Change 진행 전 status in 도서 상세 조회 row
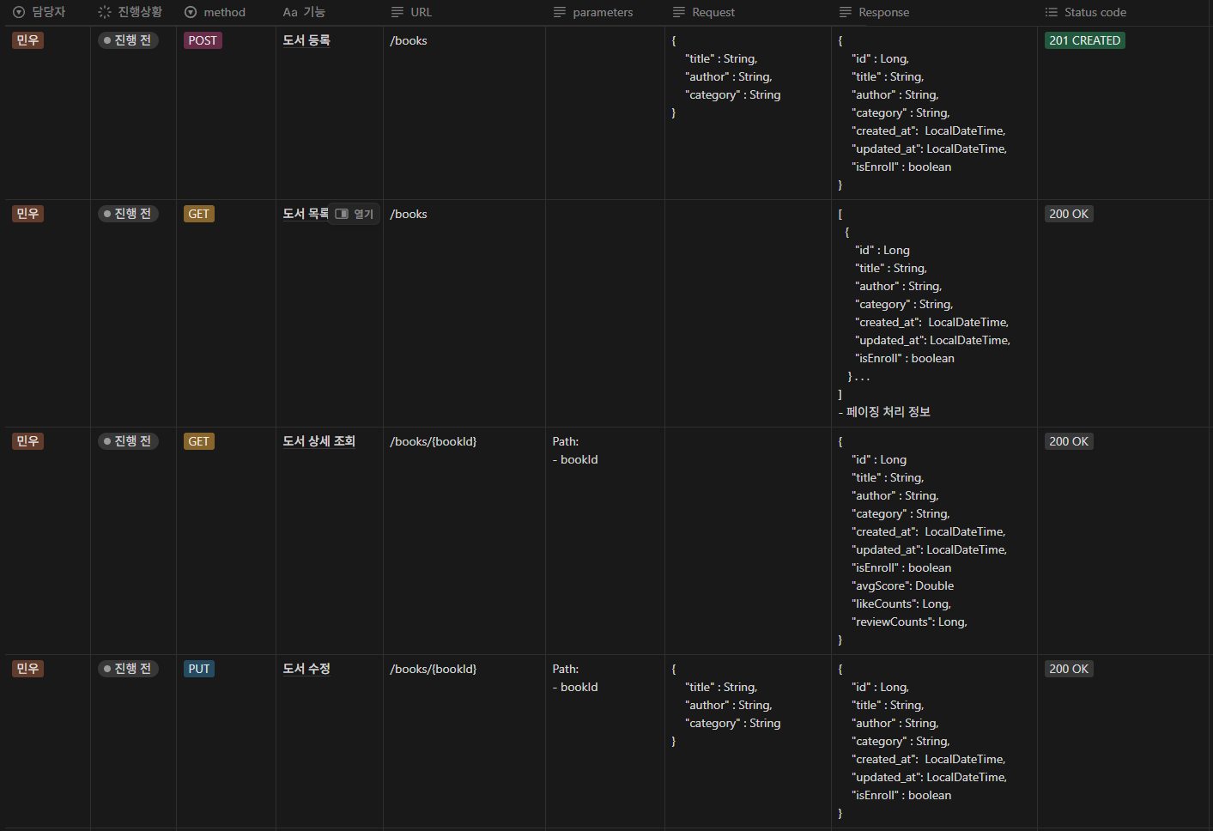This screenshot has height=831, width=1213. pos(128,441)
